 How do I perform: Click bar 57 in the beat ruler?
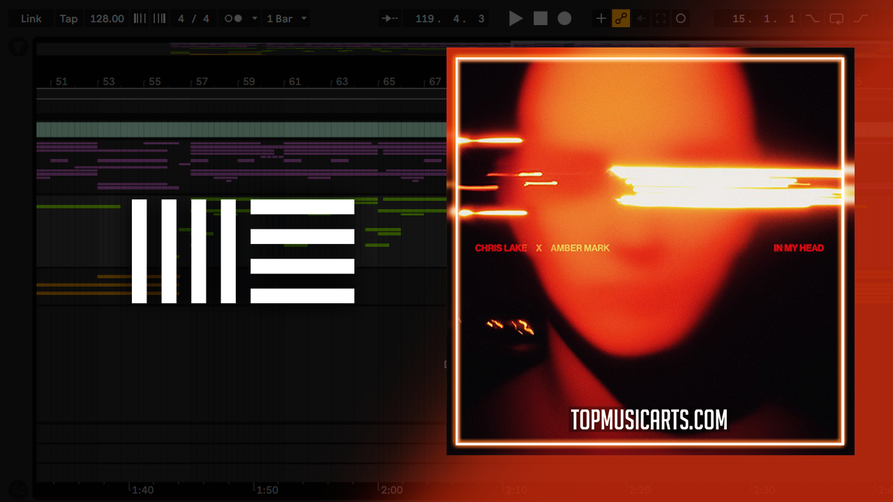pos(202,82)
